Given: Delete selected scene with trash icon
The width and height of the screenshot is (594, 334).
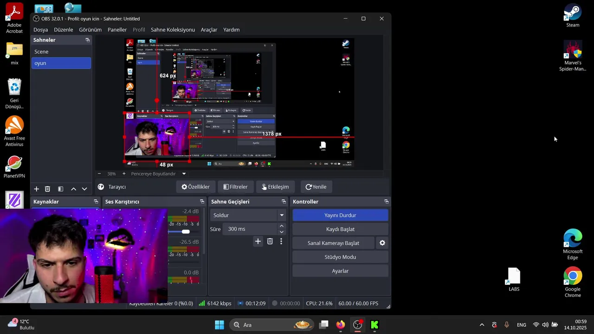Looking at the screenshot, I should point(47,189).
